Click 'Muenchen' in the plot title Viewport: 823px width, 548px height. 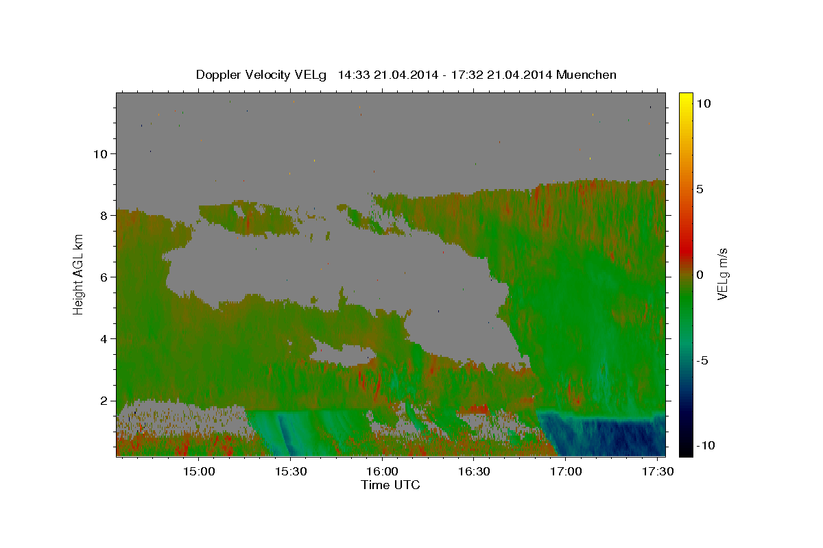[x=587, y=75]
